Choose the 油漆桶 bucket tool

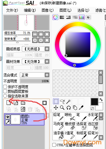pyautogui.click(x=58, y=135)
